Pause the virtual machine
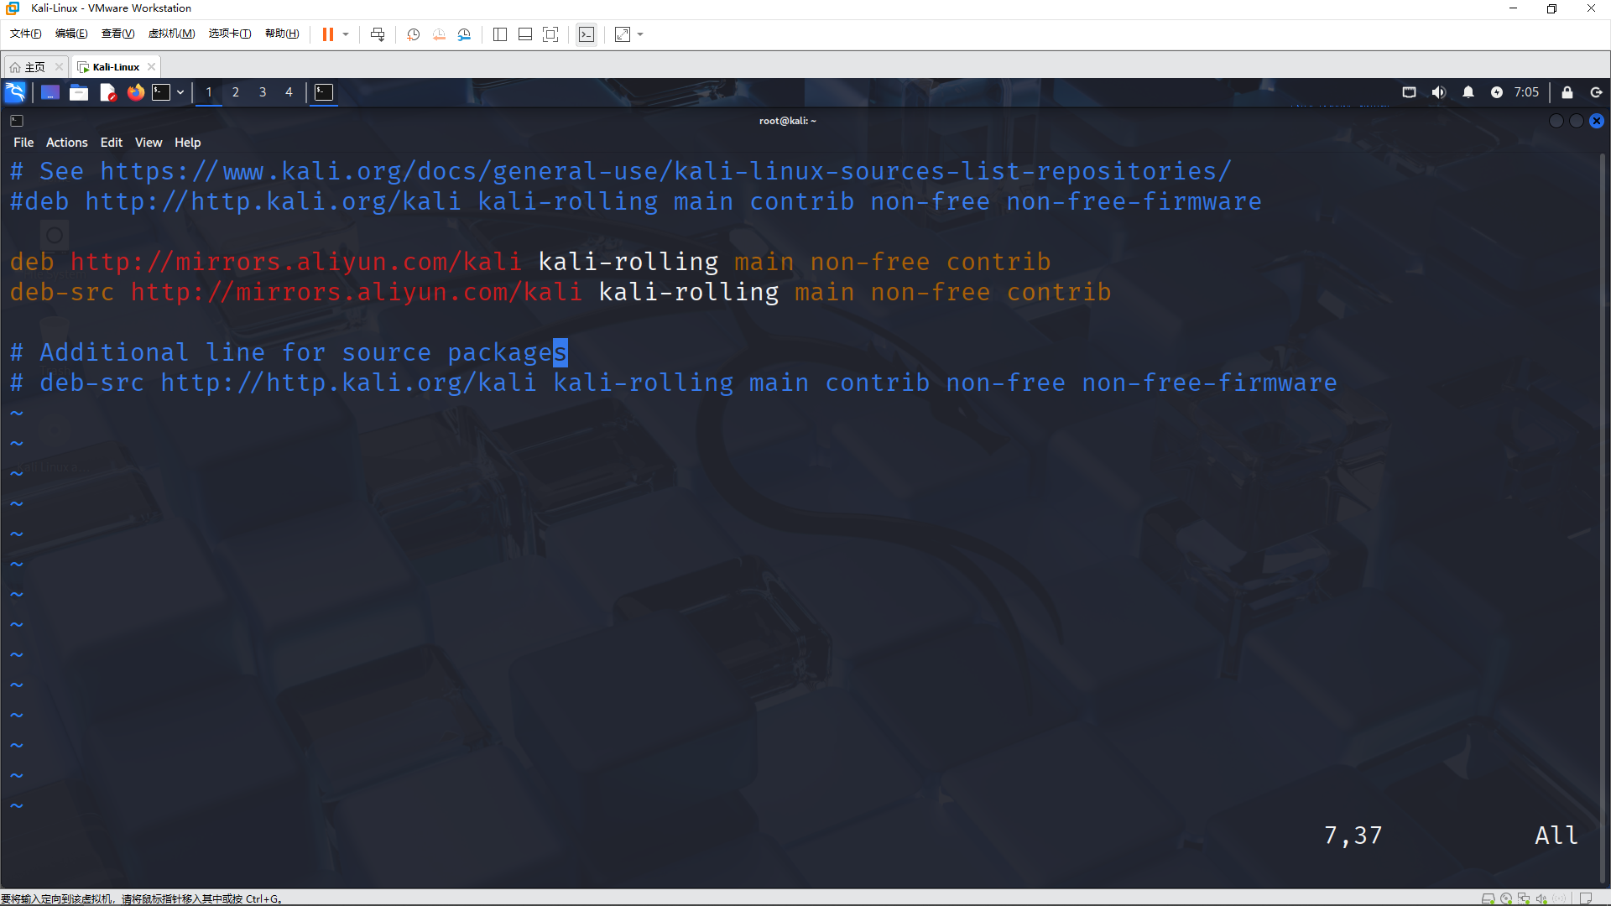 (x=327, y=34)
